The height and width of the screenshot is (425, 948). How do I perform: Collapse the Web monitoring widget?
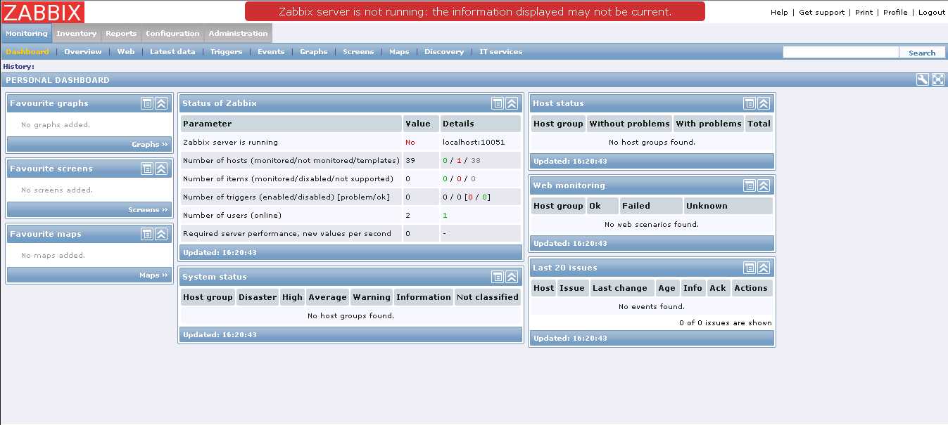click(764, 185)
